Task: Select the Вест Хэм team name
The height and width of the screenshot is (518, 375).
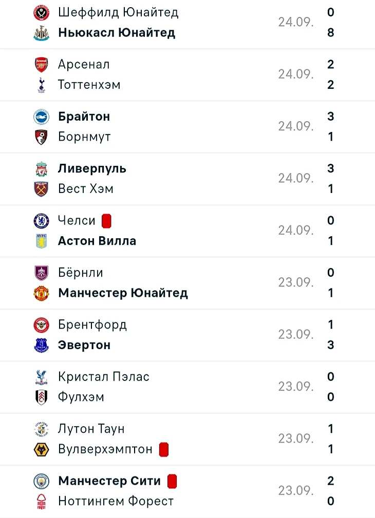Action: (x=86, y=189)
